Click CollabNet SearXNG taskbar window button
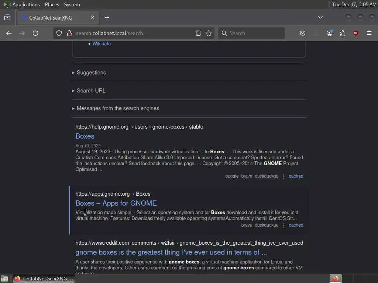 44,279
